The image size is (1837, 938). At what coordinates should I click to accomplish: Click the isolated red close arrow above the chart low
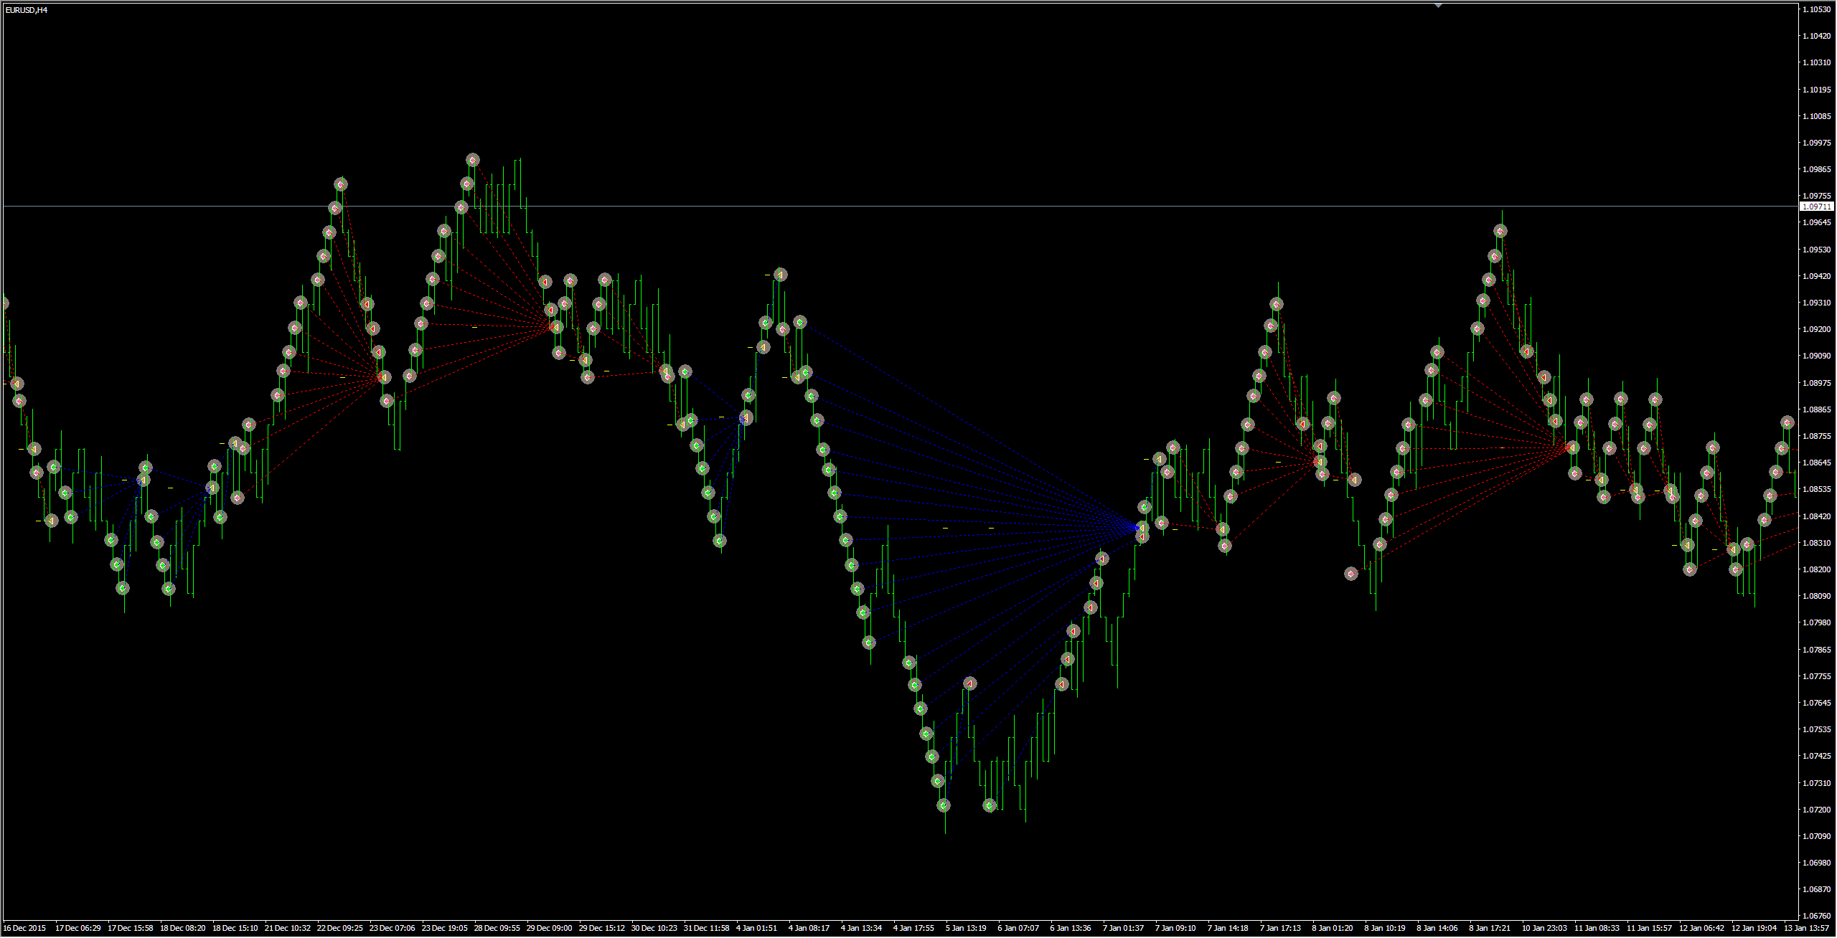pos(970,683)
